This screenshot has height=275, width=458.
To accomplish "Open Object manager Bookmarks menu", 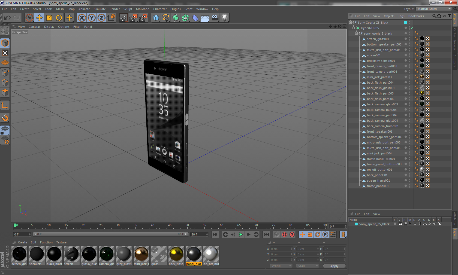I will coord(416,16).
